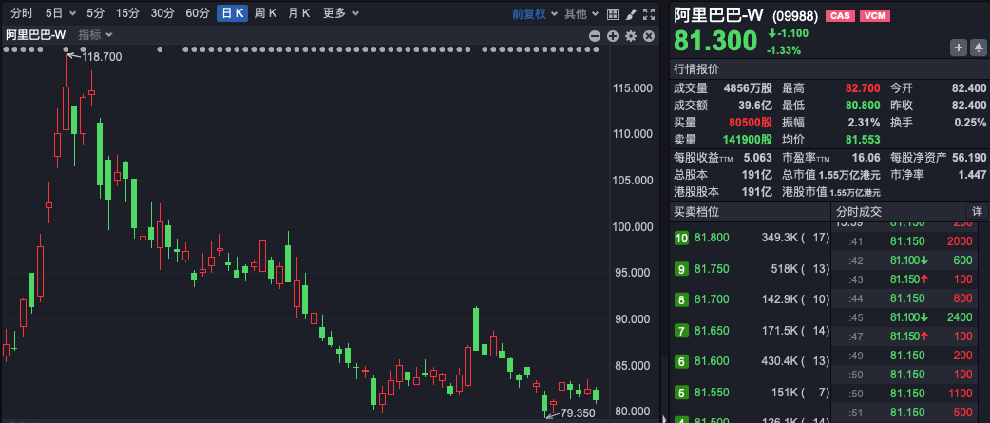Click the VCM badge
Screen dimensions: 990x423
pos(874,16)
